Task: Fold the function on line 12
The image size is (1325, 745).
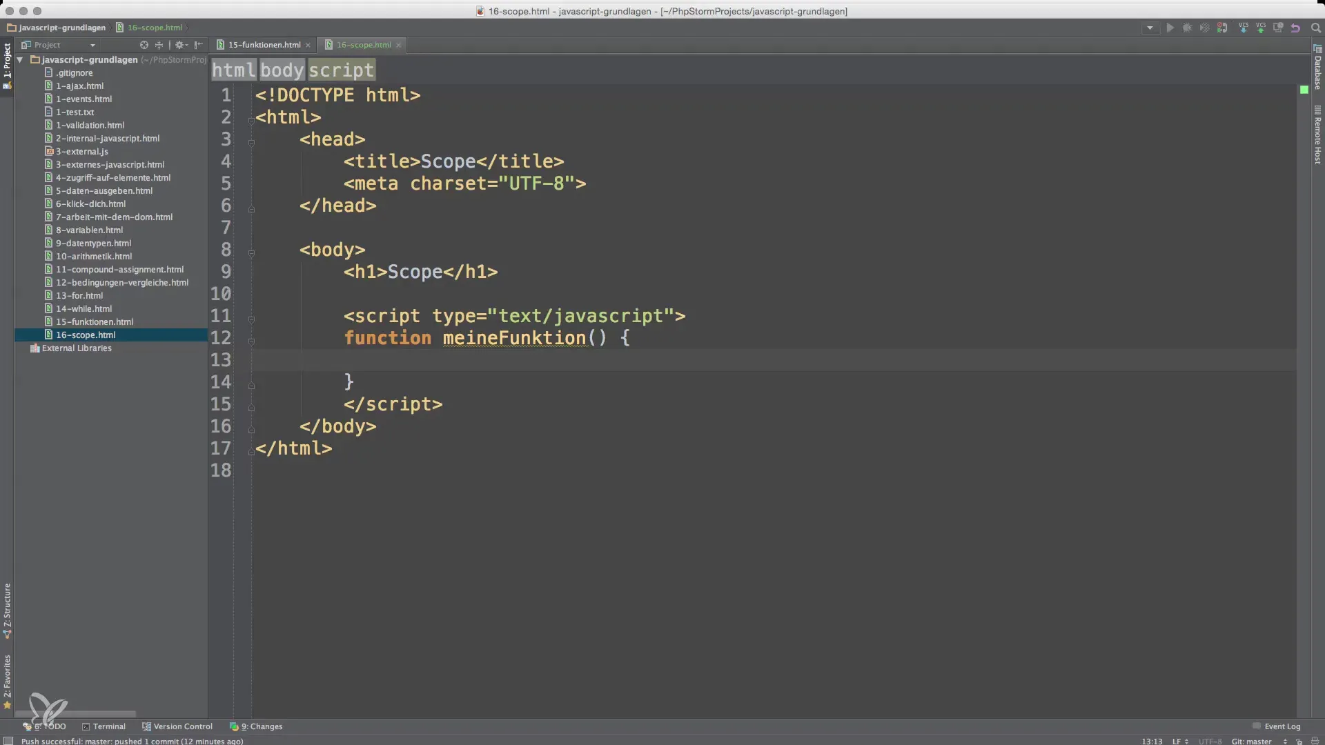Action: tap(251, 341)
